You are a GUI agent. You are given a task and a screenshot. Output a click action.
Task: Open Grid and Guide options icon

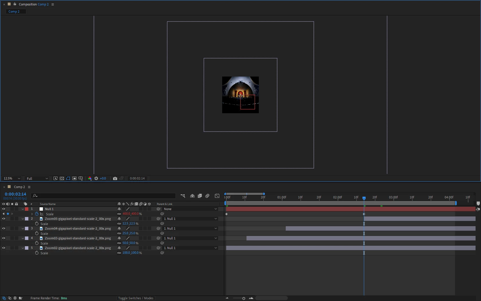click(81, 178)
